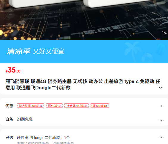Tap the palm tree graphic on the banner
168x144 pixels.
point(133,51)
